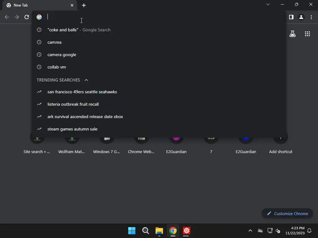Screen dimensions: 318x238
Task: Open File Explorer from taskbar
Action: (159, 231)
